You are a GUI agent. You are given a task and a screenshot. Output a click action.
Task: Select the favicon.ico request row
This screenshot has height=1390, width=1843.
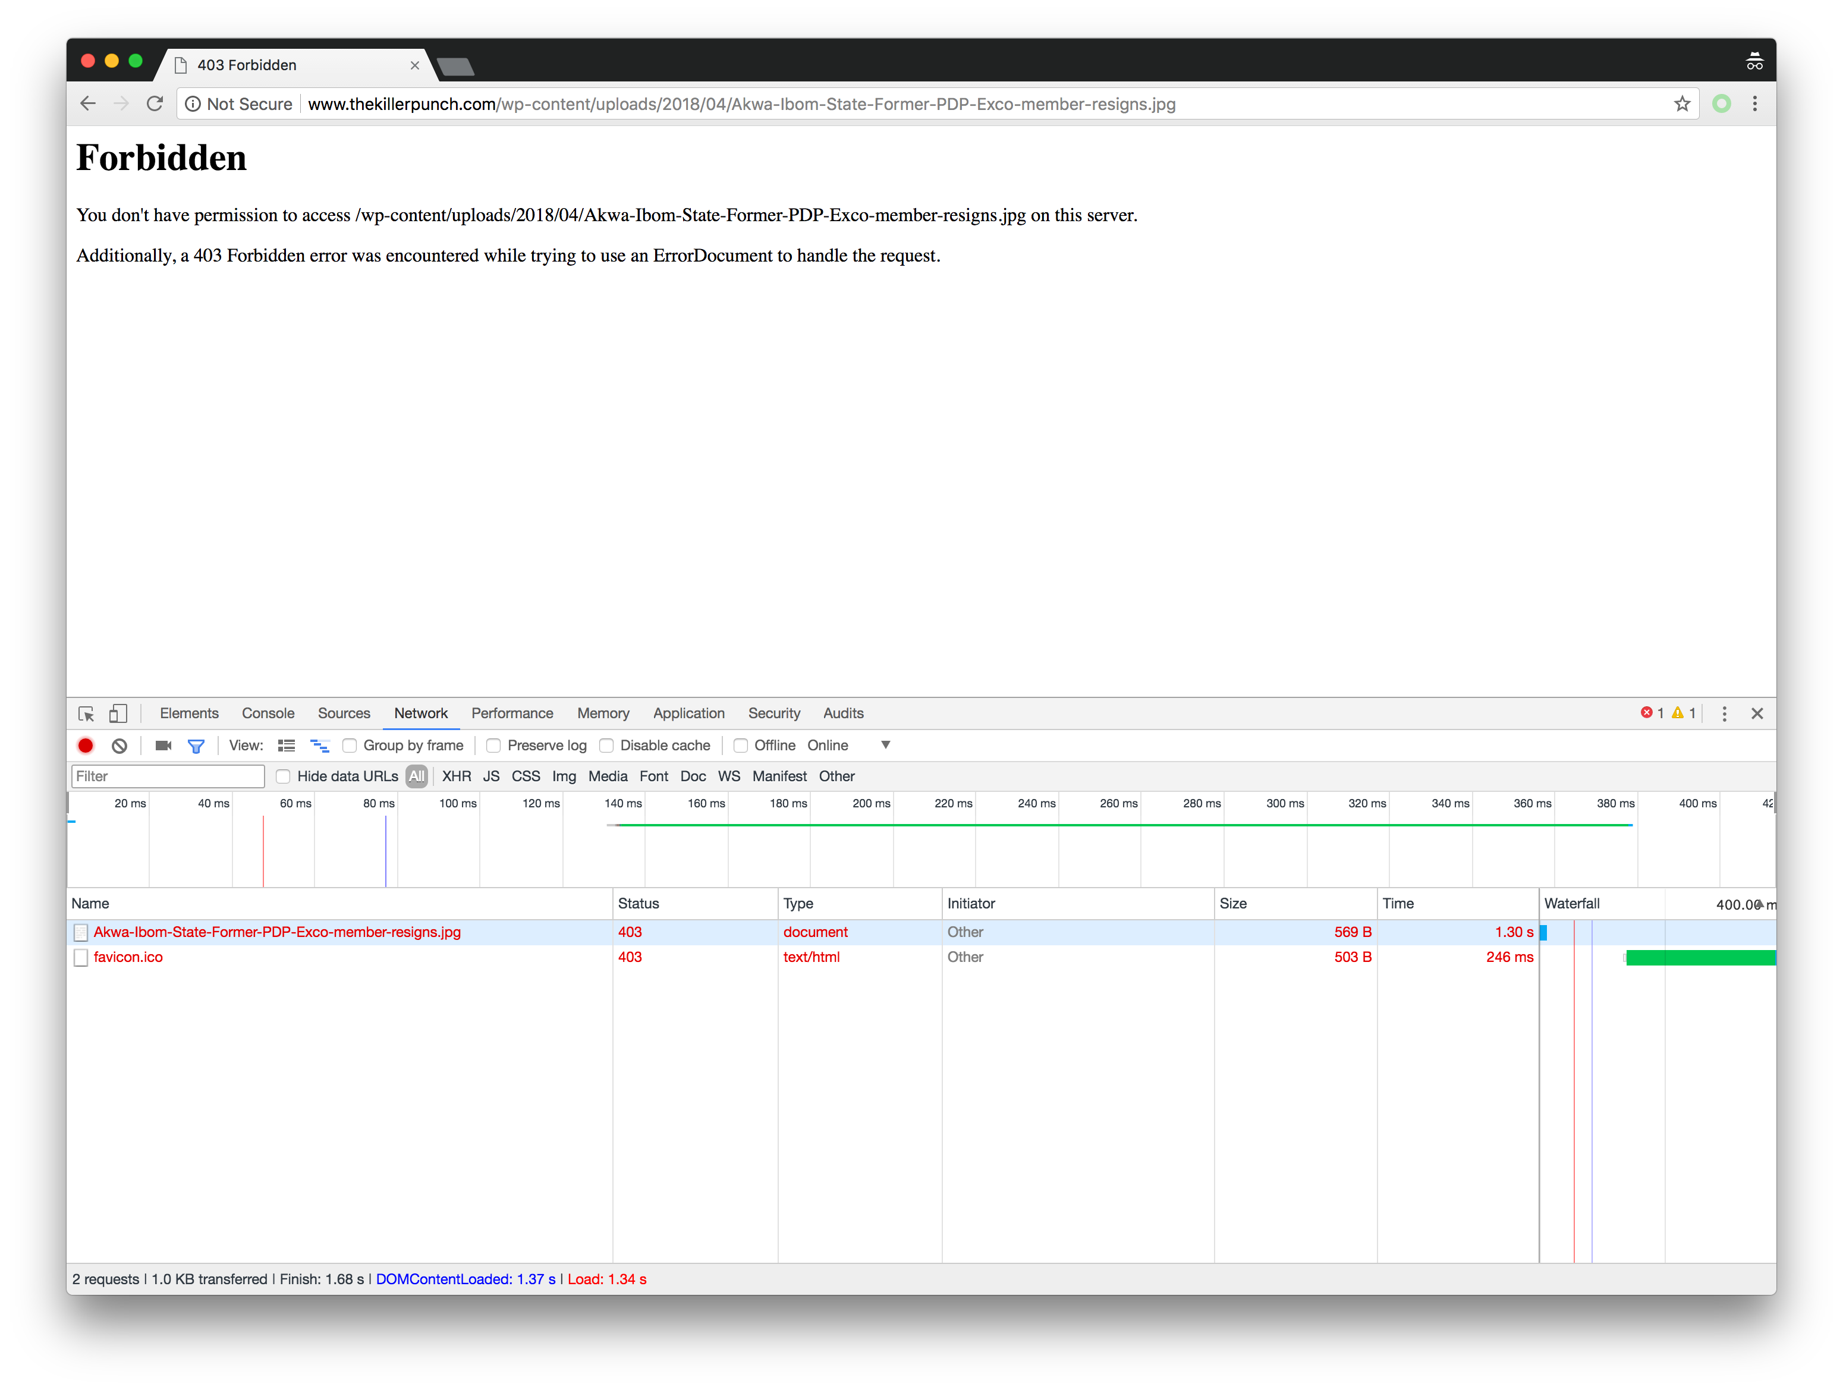click(128, 957)
